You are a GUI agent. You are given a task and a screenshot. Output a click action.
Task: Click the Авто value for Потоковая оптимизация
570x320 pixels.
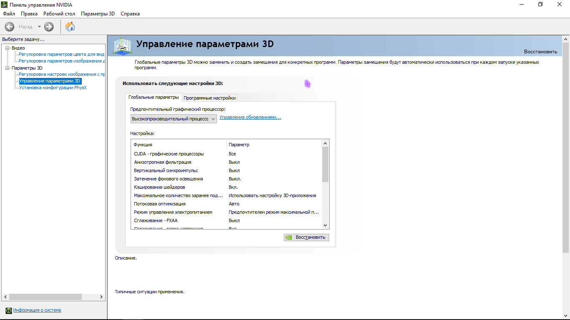point(234,204)
